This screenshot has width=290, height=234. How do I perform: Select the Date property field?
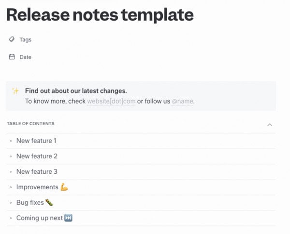tap(26, 57)
